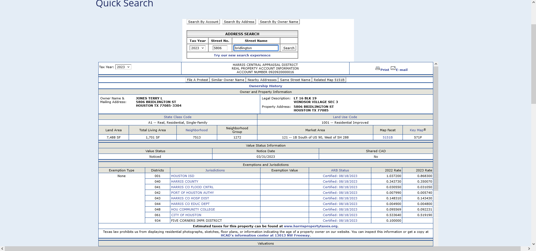Screen dimensions: 536x251
Task: Open the HARRIS CO EDUC DEPT link
Action: 190,204
